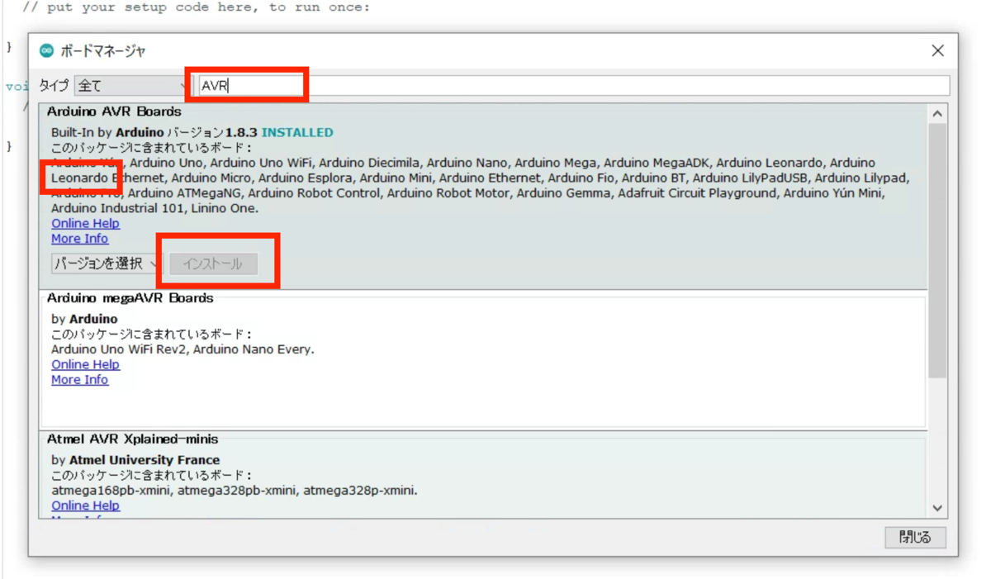Select the Arduino megaAVR Boards package title

point(130,298)
